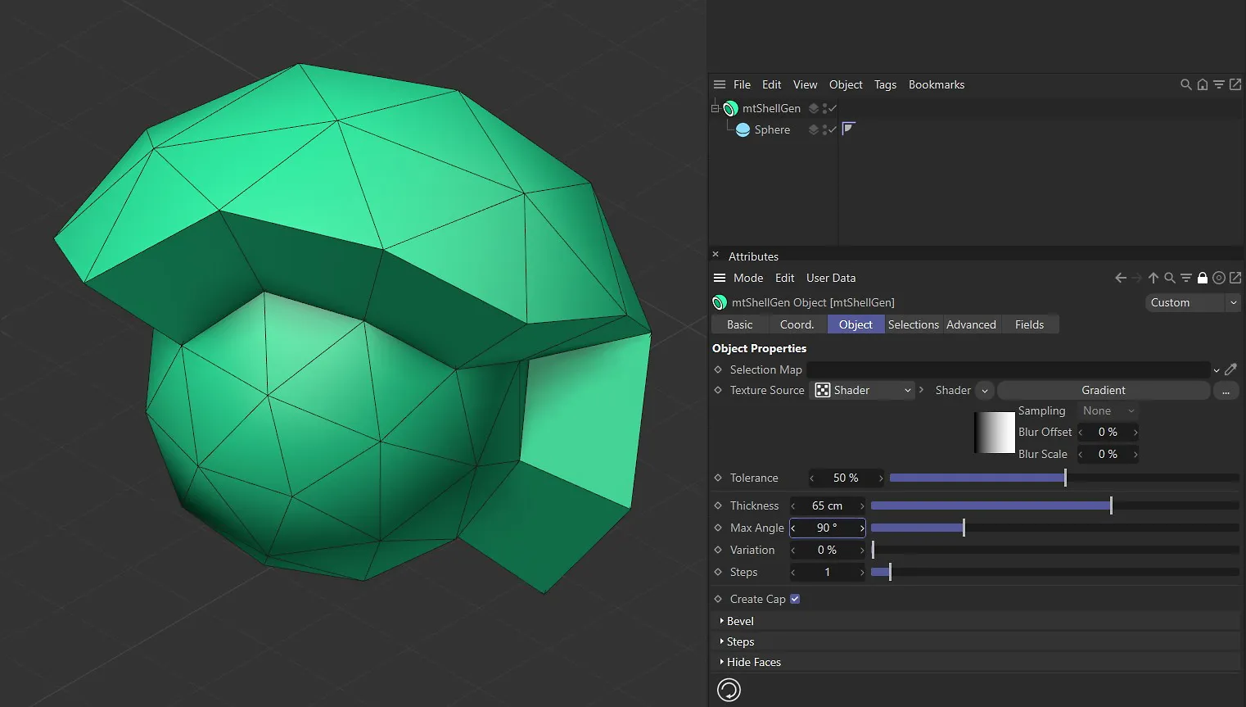The width and height of the screenshot is (1246, 707).
Task: Switch to the Selections tab
Action: [913, 324]
